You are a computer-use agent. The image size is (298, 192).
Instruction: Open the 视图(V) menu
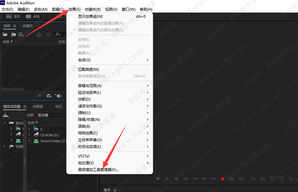point(111,9)
